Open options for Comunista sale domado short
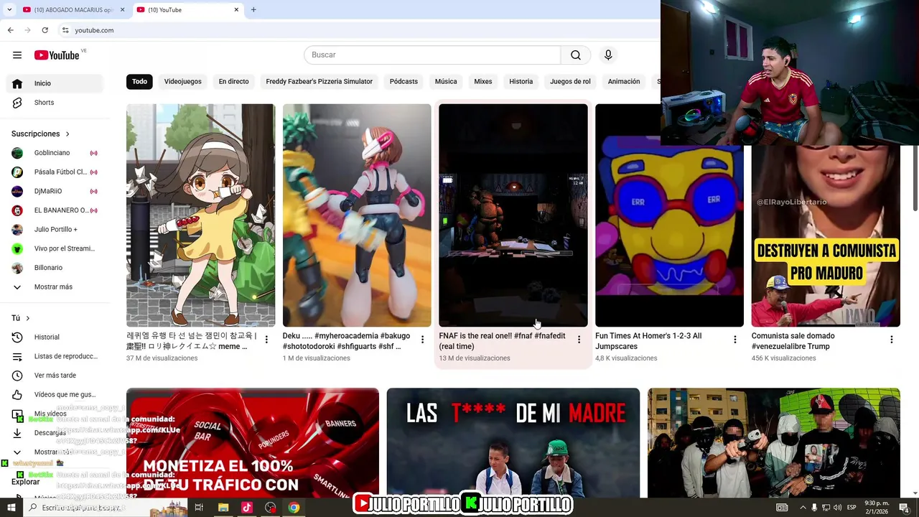This screenshot has height=517, width=919. pyautogui.click(x=891, y=340)
